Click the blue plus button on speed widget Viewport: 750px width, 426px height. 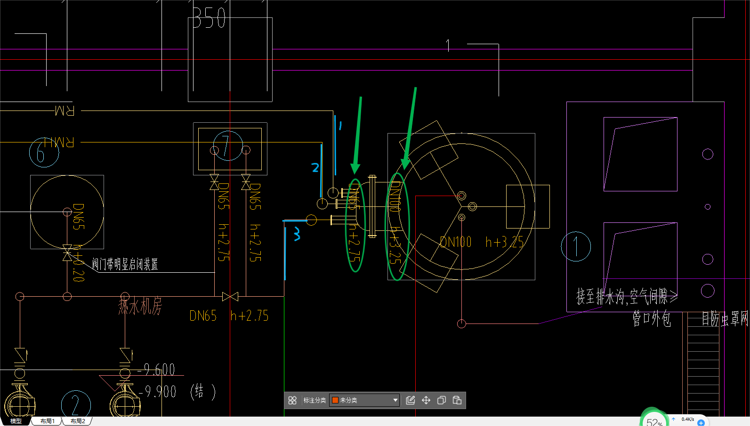click(x=701, y=423)
